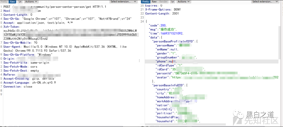Click the Xxh-Token header line
Screen dimensions: 283x127
[12, 27]
